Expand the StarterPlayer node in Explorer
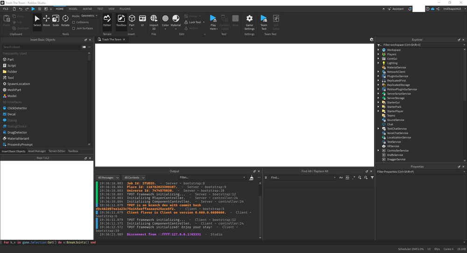The height and width of the screenshot is (253, 467). pyautogui.click(x=379, y=111)
